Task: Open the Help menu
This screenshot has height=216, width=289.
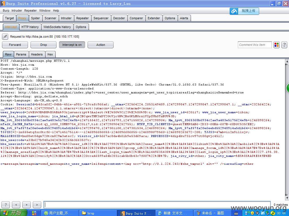Action: (56, 10)
